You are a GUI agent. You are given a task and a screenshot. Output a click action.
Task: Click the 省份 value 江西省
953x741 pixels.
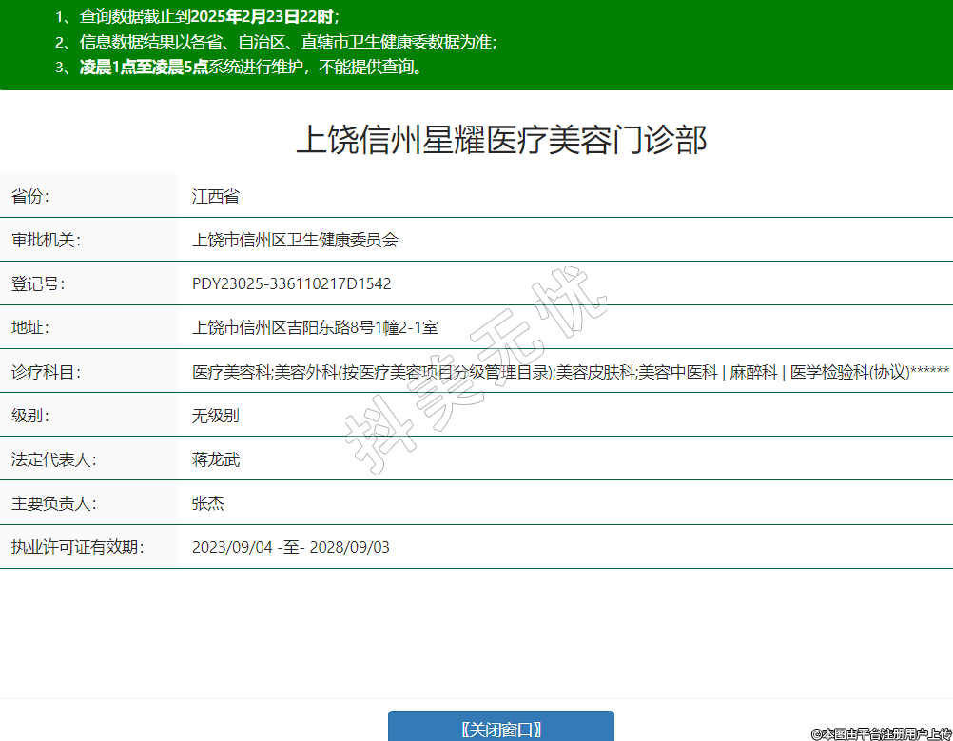click(216, 197)
